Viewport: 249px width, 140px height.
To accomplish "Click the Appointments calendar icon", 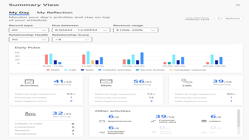I will (x=102, y=122).
